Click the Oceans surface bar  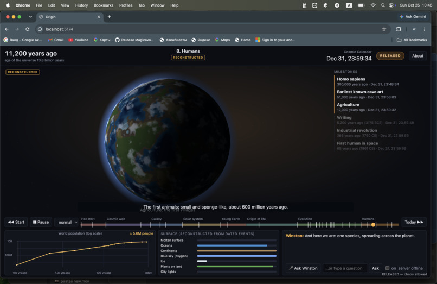pyautogui.click(x=236, y=245)
